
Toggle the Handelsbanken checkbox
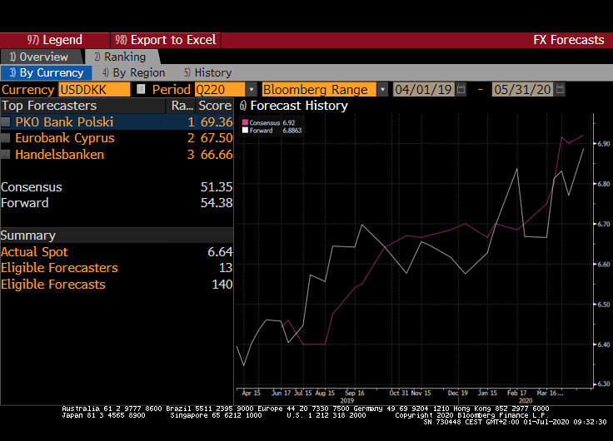pyautogui.click(x=7, y=154)
